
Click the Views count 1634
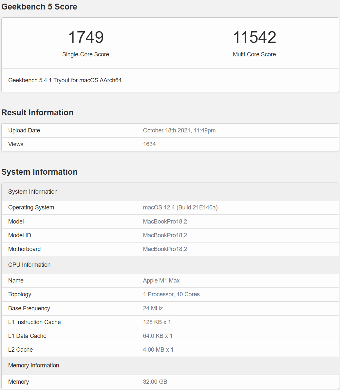tap(149, 144)
